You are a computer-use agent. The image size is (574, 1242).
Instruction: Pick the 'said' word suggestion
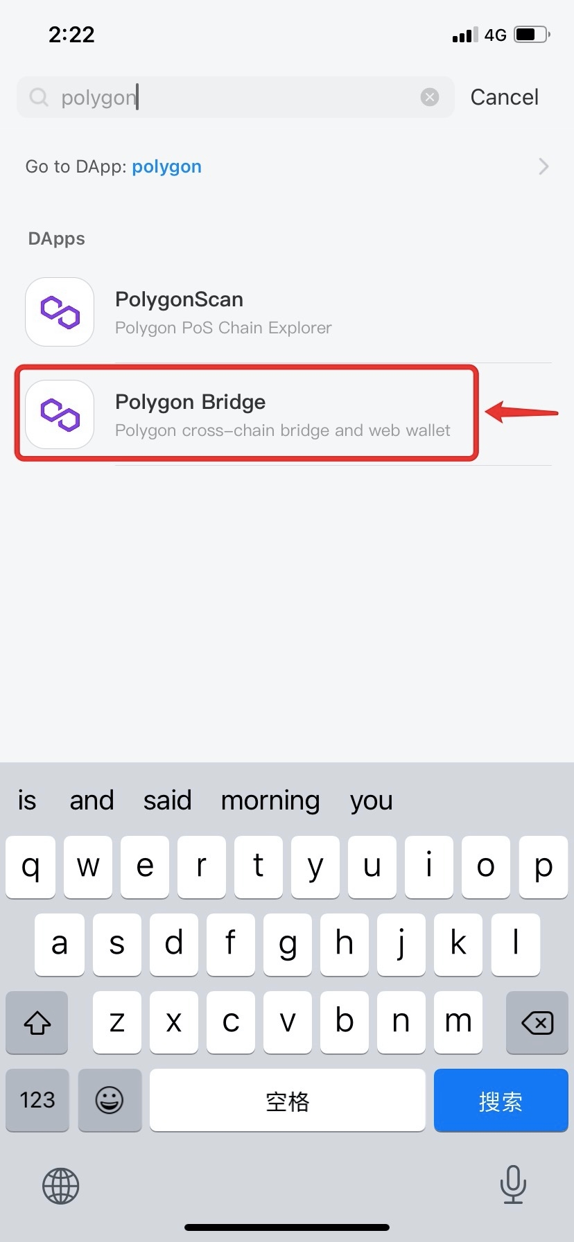167,801
